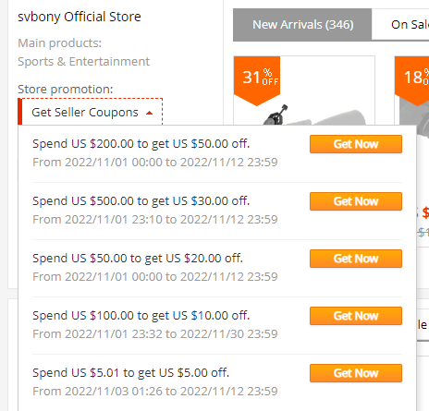Open the svbony Official Store link
The image size is (429, 411).
[80, 17]
